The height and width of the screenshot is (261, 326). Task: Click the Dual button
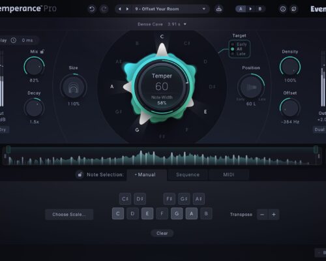point(319,130)
